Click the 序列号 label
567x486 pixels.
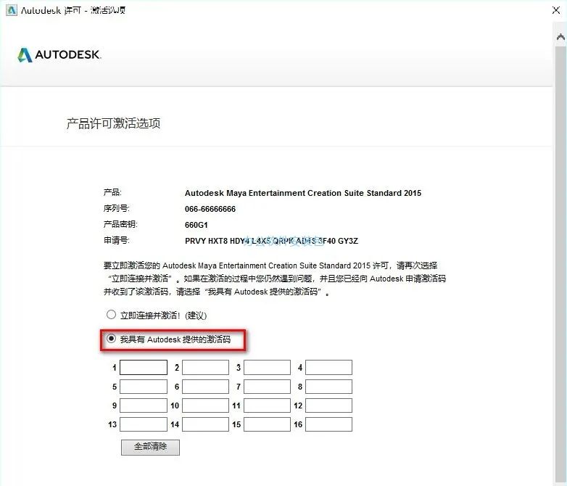coord(117,208)
